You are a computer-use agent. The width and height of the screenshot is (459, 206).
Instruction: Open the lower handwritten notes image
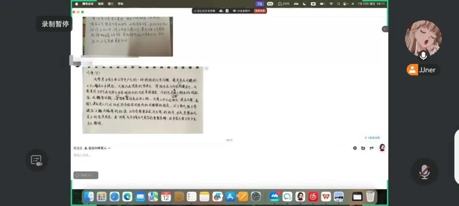pyautogui.click(x=143, y=100)
